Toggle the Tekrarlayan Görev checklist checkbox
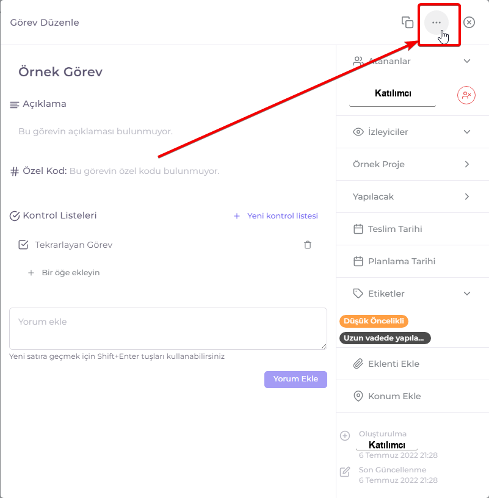 [x=23, y=245]
